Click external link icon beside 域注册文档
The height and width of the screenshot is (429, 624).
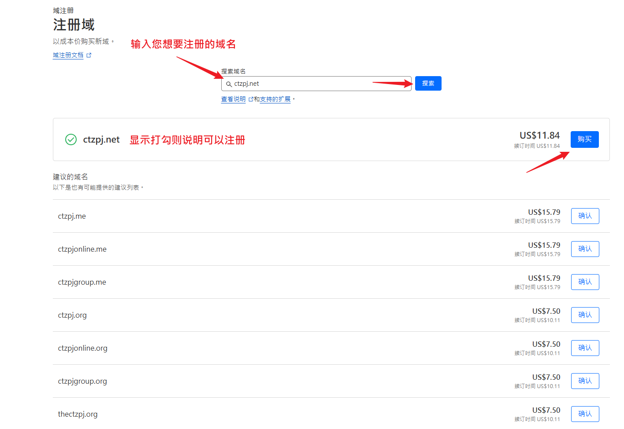(89, 55)
